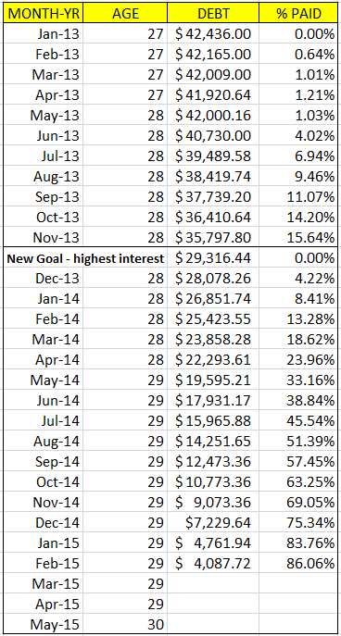Select the empty % PAID cell for May-15
Viewport: 341px width, 636px height.
click(298, 625)
